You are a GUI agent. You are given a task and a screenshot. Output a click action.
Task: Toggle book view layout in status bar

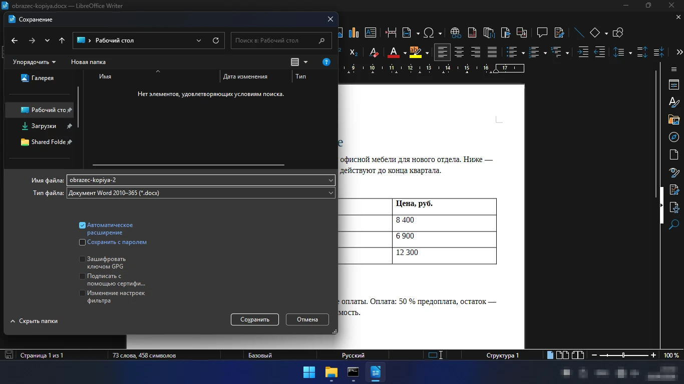[x=578, y=355]
